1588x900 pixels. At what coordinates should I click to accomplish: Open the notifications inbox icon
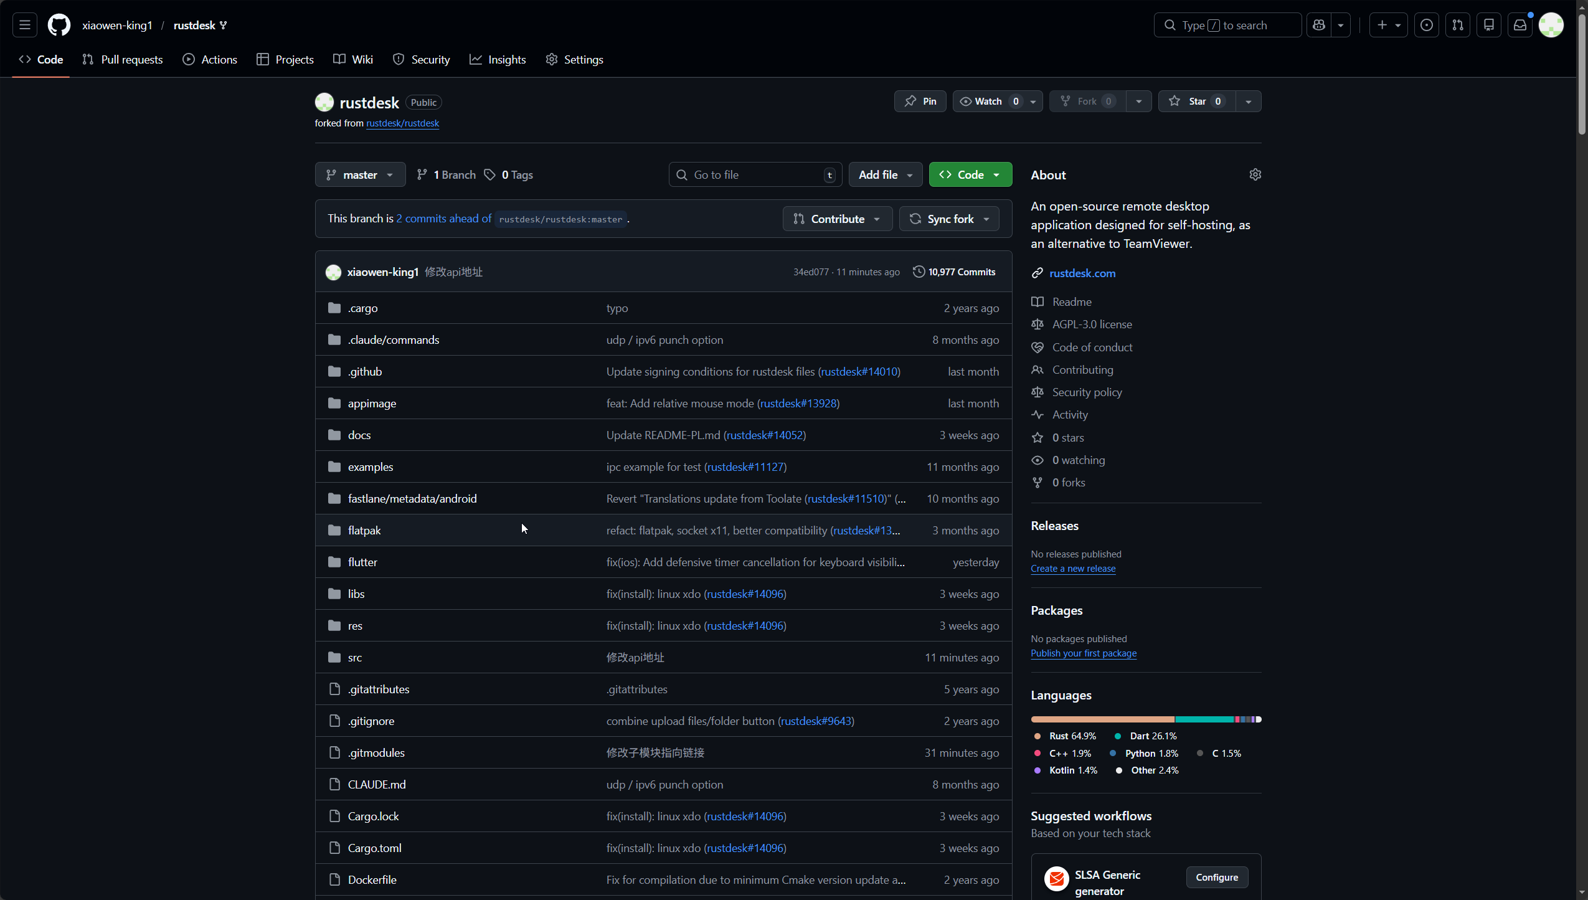pos(1520,25)
